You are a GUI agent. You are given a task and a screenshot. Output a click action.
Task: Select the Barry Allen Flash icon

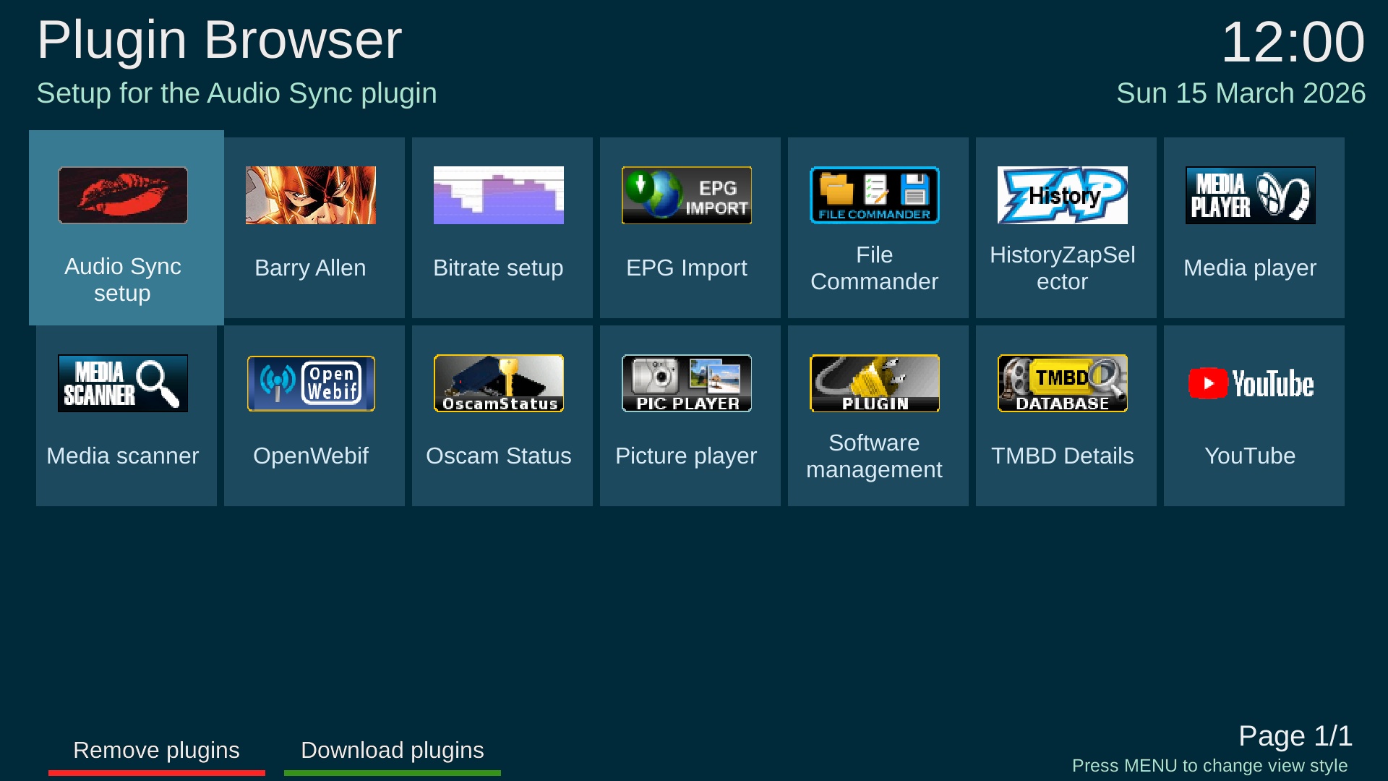coord(311,195)
